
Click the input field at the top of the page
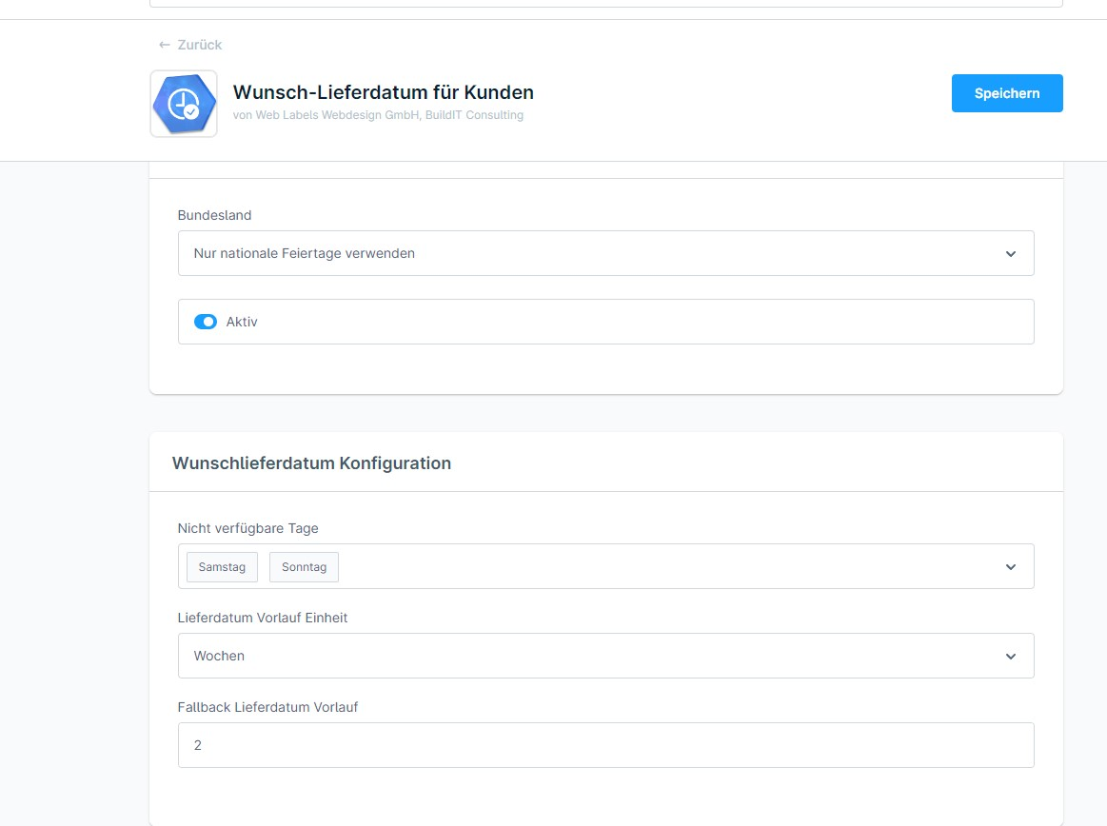(605, 5)
